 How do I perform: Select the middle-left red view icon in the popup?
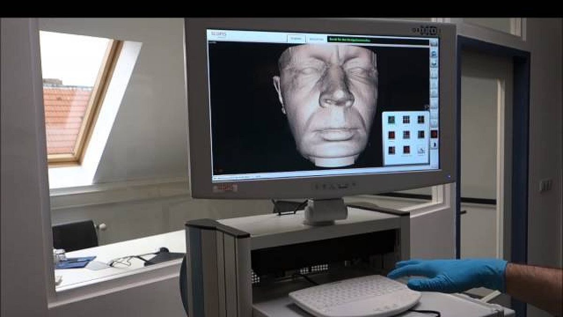[x=391, y=135]
